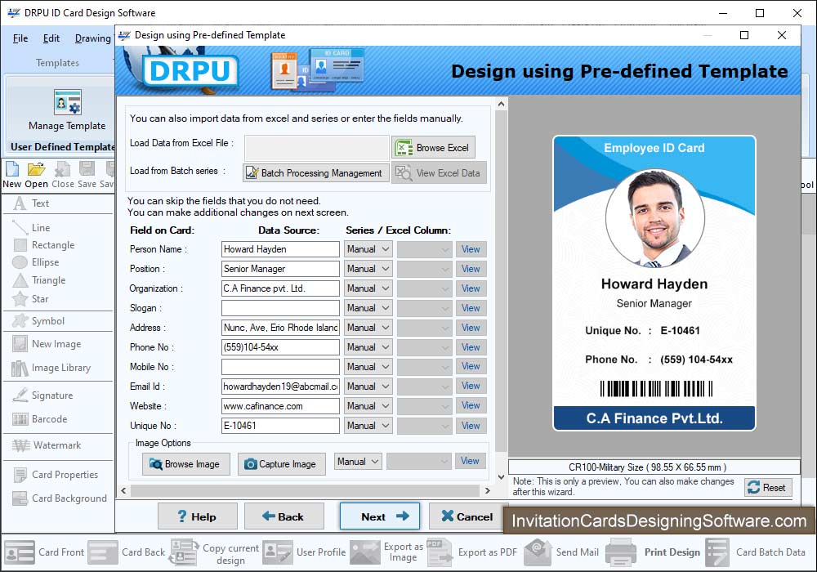This screenshot has height=572, width=817.
Task: Switch to Card Back view
Action: 126,552
